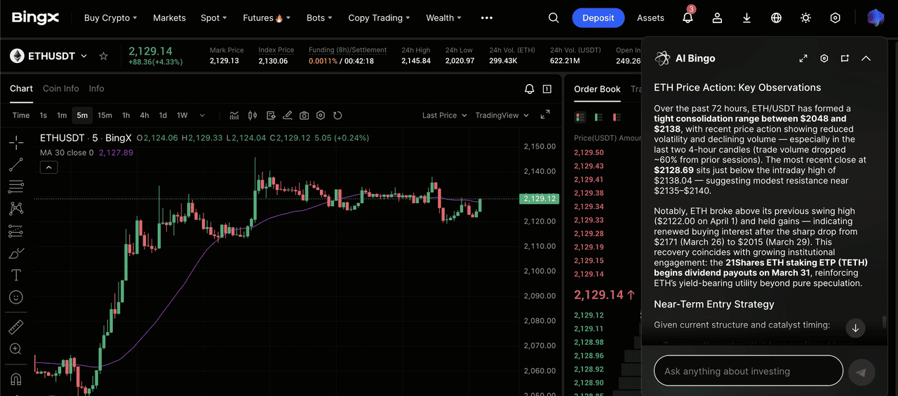This screenshot has width=898, height=396.
Task: Expand the Last Price dropdown
Action: (443, 116)
